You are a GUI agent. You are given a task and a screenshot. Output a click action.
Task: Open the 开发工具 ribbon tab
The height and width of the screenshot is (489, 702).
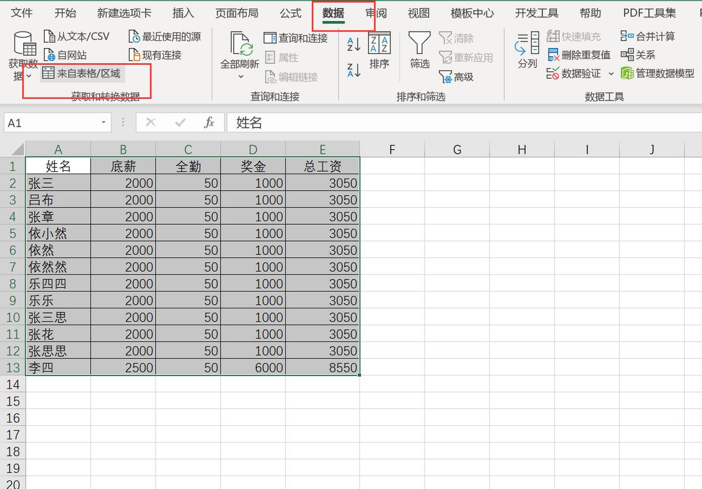[x=536, y=13]
